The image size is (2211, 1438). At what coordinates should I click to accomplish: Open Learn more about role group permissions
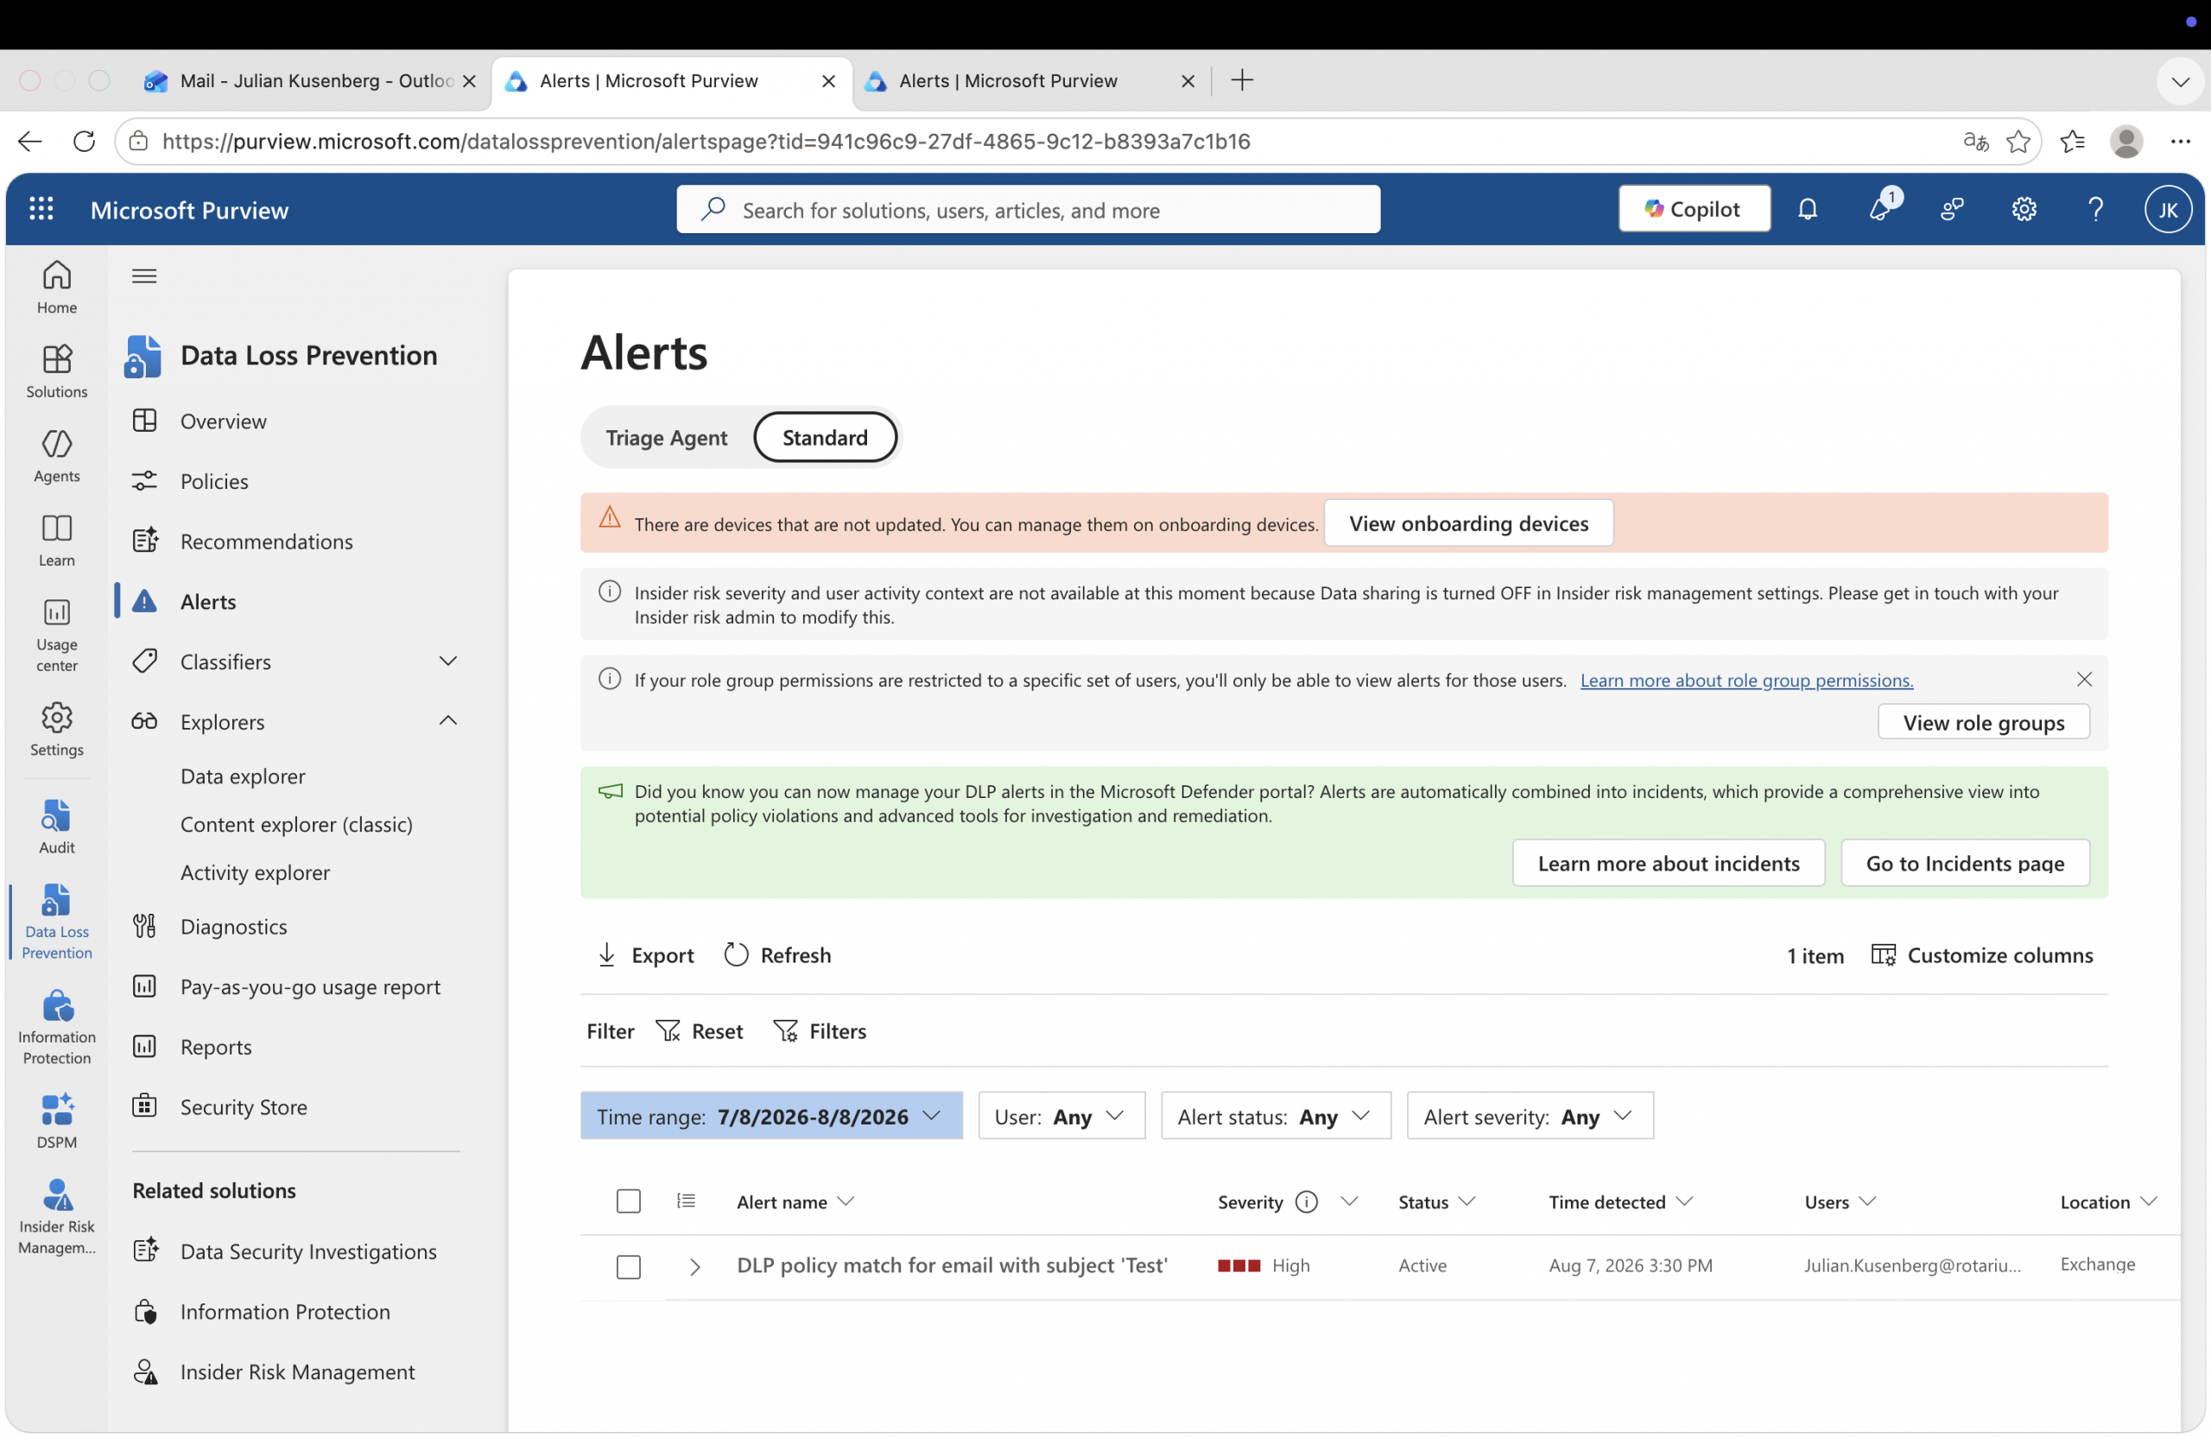[x=1746, y=680]
